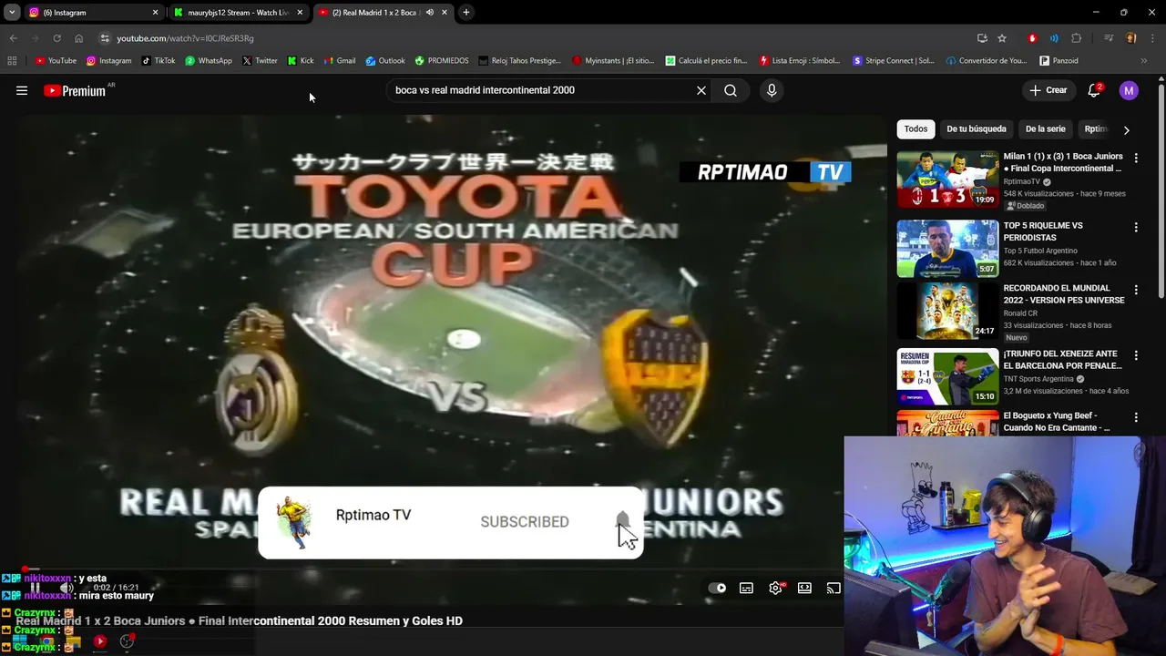Click the Rptimao TV notification bell

click(x=622, y=520)
